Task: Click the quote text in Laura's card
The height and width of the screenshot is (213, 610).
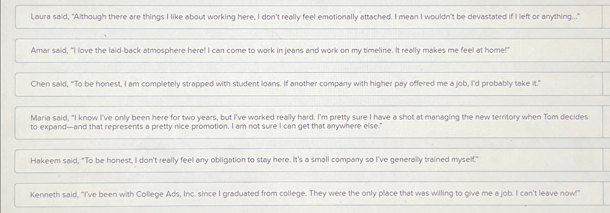Action: point(305,17)
